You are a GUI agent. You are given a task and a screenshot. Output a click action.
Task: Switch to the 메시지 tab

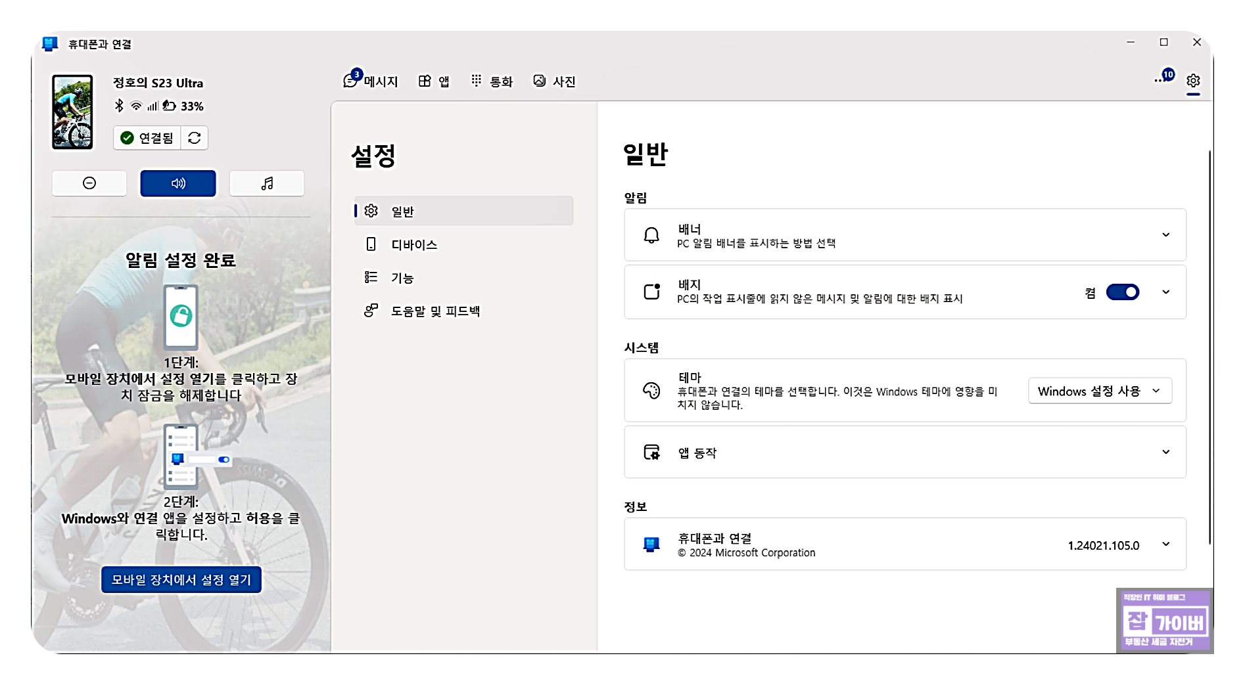click(x=371, y=81)
